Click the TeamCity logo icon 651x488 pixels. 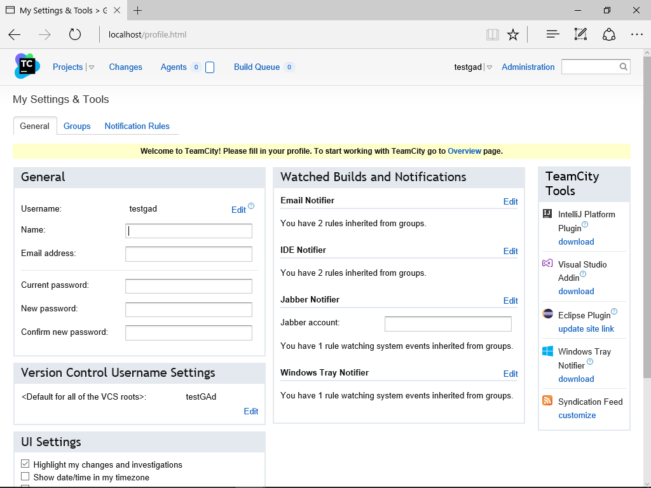coord(27,66)
